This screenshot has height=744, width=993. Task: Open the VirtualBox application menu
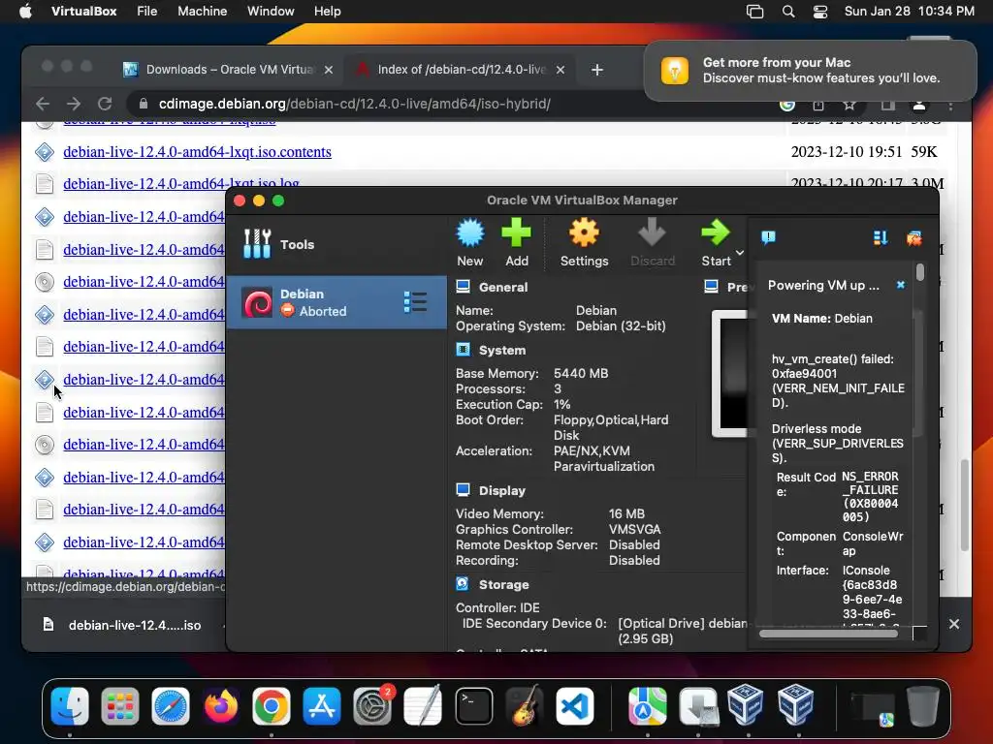pos(83,12)
